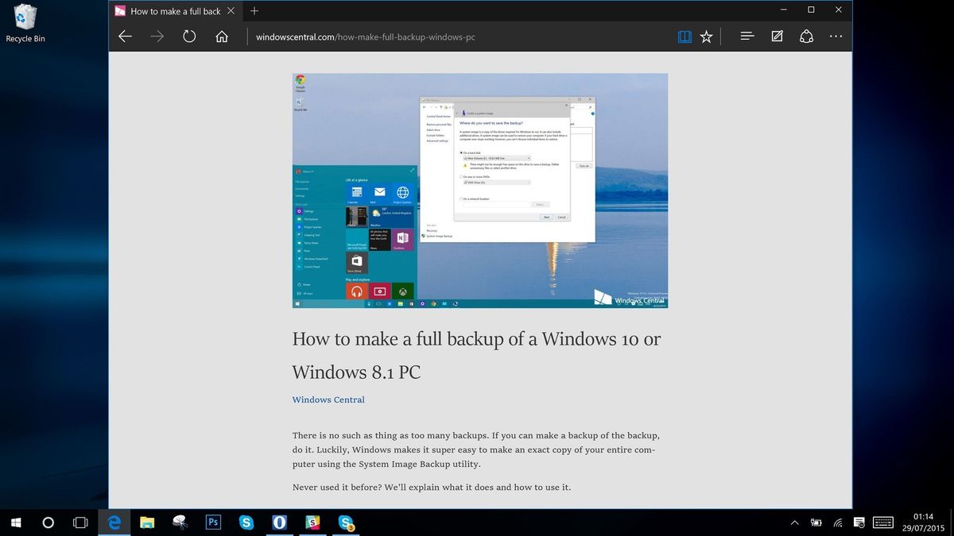The image size is (954, 536).
Task: Open the Task View button
Action: tap(80, 523)
